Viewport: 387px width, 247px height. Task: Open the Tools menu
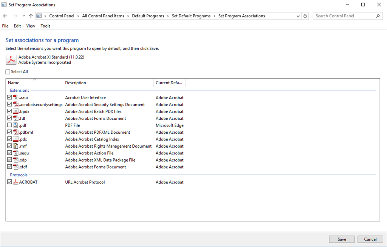45,26
